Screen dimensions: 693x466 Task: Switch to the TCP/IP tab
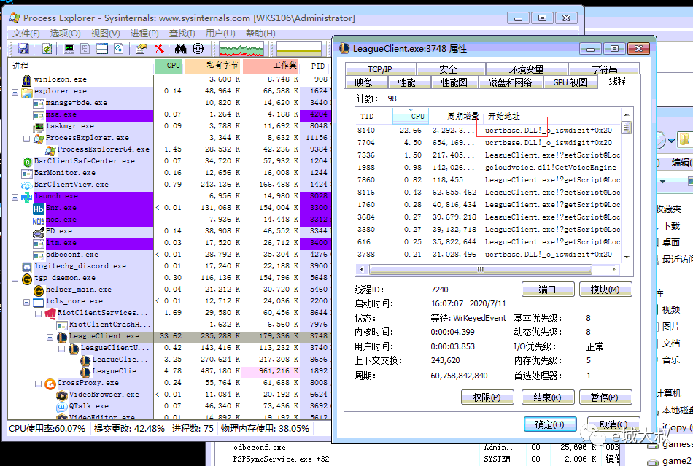[380, 69]
